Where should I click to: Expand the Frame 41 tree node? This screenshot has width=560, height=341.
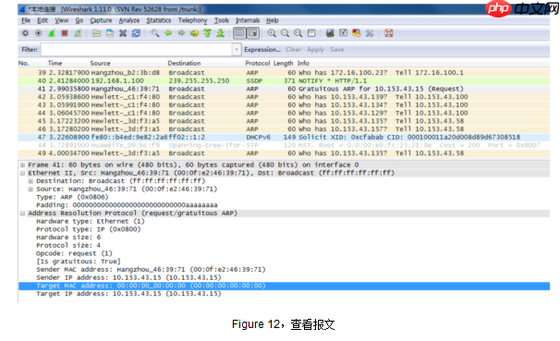pos(22,165)
